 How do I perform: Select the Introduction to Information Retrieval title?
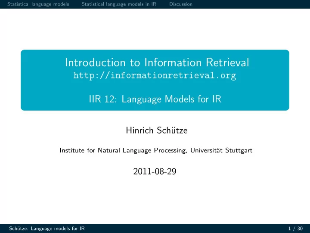coord(157,62)
